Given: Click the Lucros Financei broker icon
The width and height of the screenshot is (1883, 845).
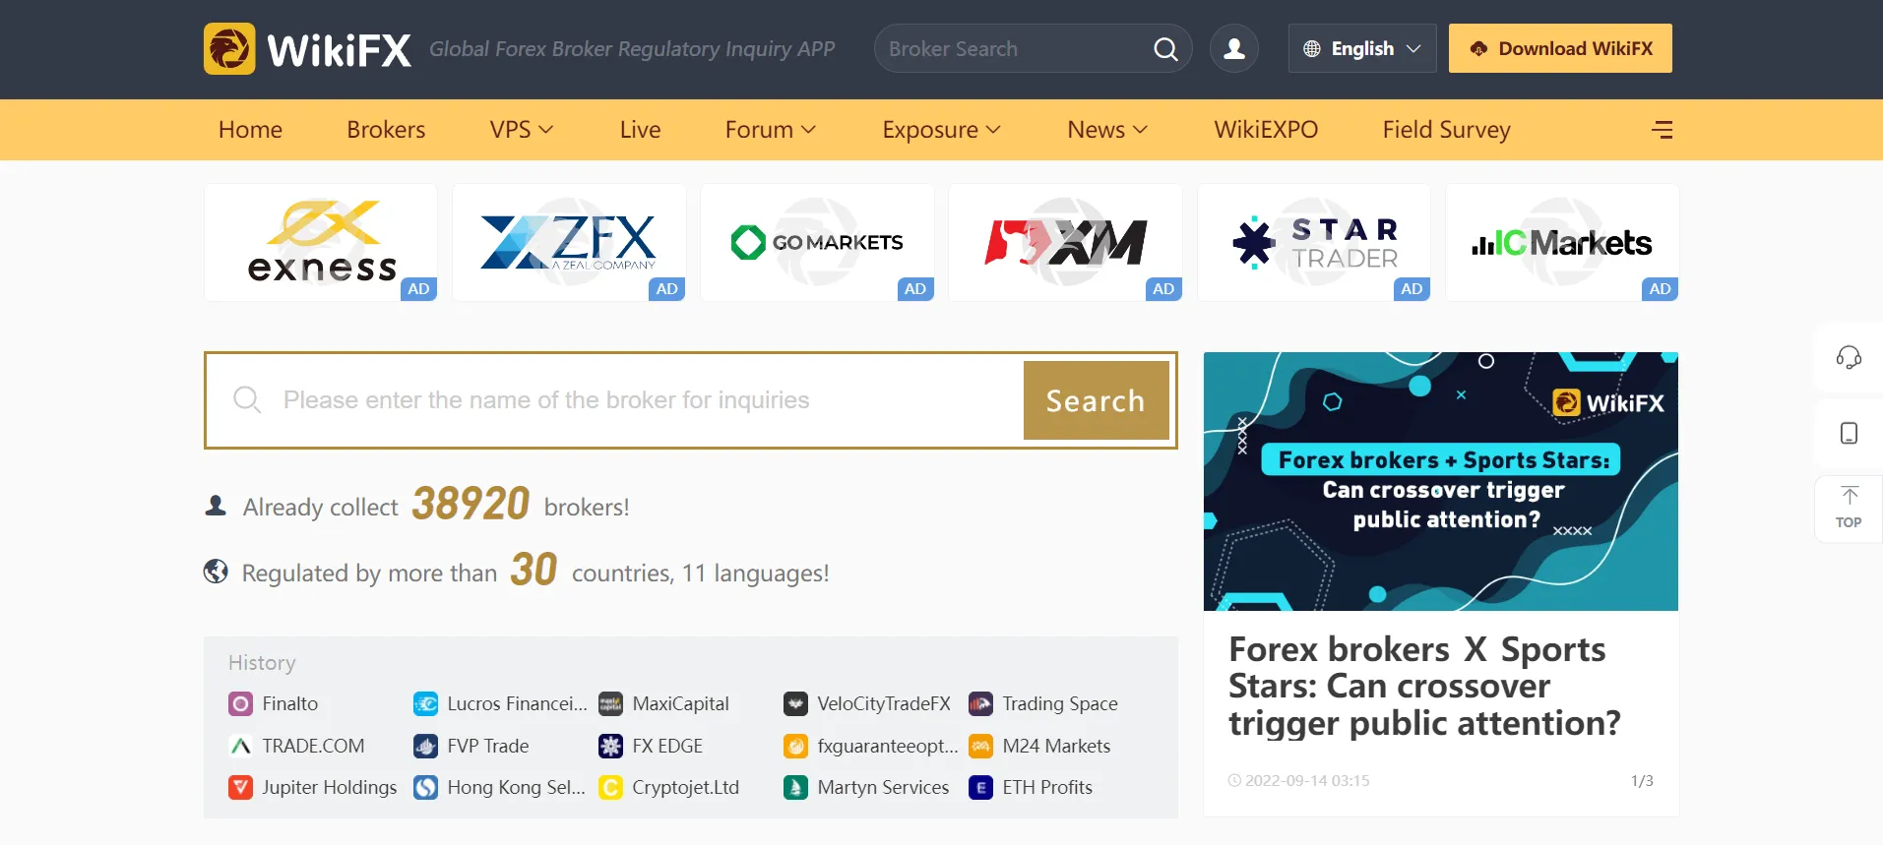Looking at the screenshot, I should pyautogui.click(x=425, y=704).
